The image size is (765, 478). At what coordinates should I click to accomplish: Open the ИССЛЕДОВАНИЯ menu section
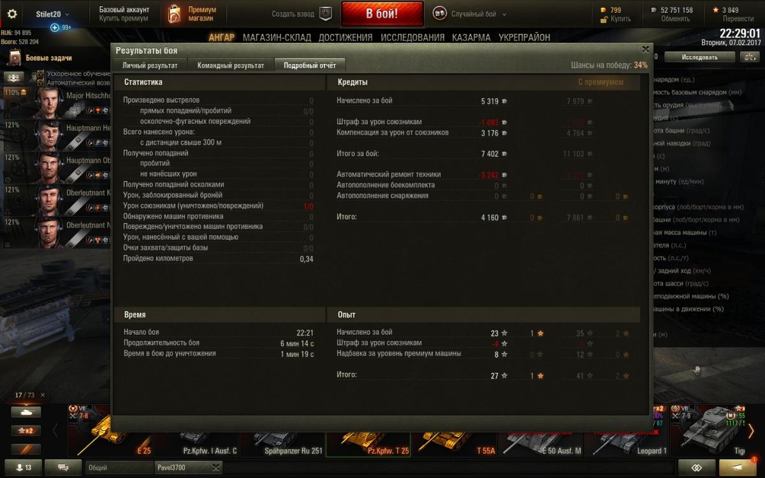pos(412,38)
